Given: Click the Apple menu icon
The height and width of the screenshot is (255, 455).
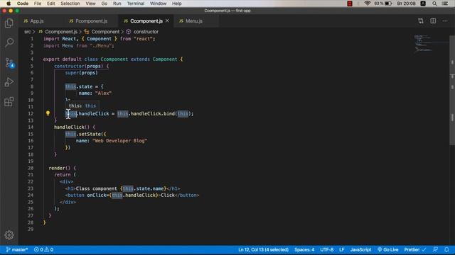Looking at the screenshot, I should point(9,4).
